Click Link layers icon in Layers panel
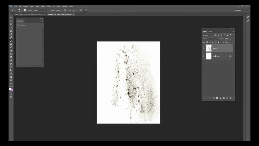Image resolution: width=259 pixels, height=146 pixels. click(210, 98)
